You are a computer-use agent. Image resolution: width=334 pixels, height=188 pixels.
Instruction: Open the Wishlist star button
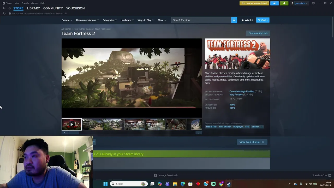tap(247, 20)
